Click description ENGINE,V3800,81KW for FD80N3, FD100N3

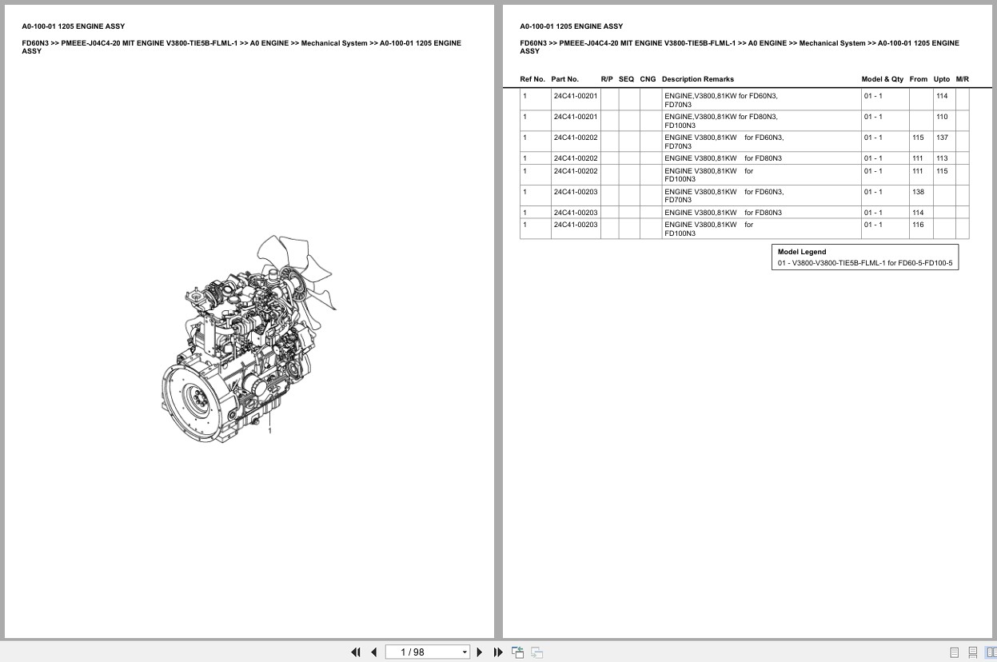721,121
